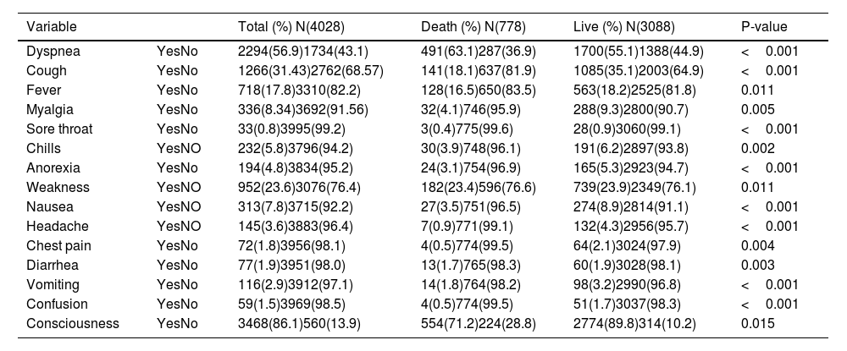Select Chills P-value 0.002

(757, 148)
